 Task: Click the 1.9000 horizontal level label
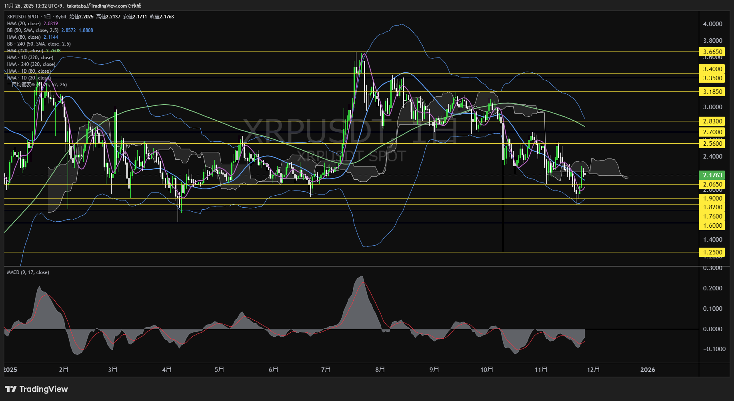(713, 198)
